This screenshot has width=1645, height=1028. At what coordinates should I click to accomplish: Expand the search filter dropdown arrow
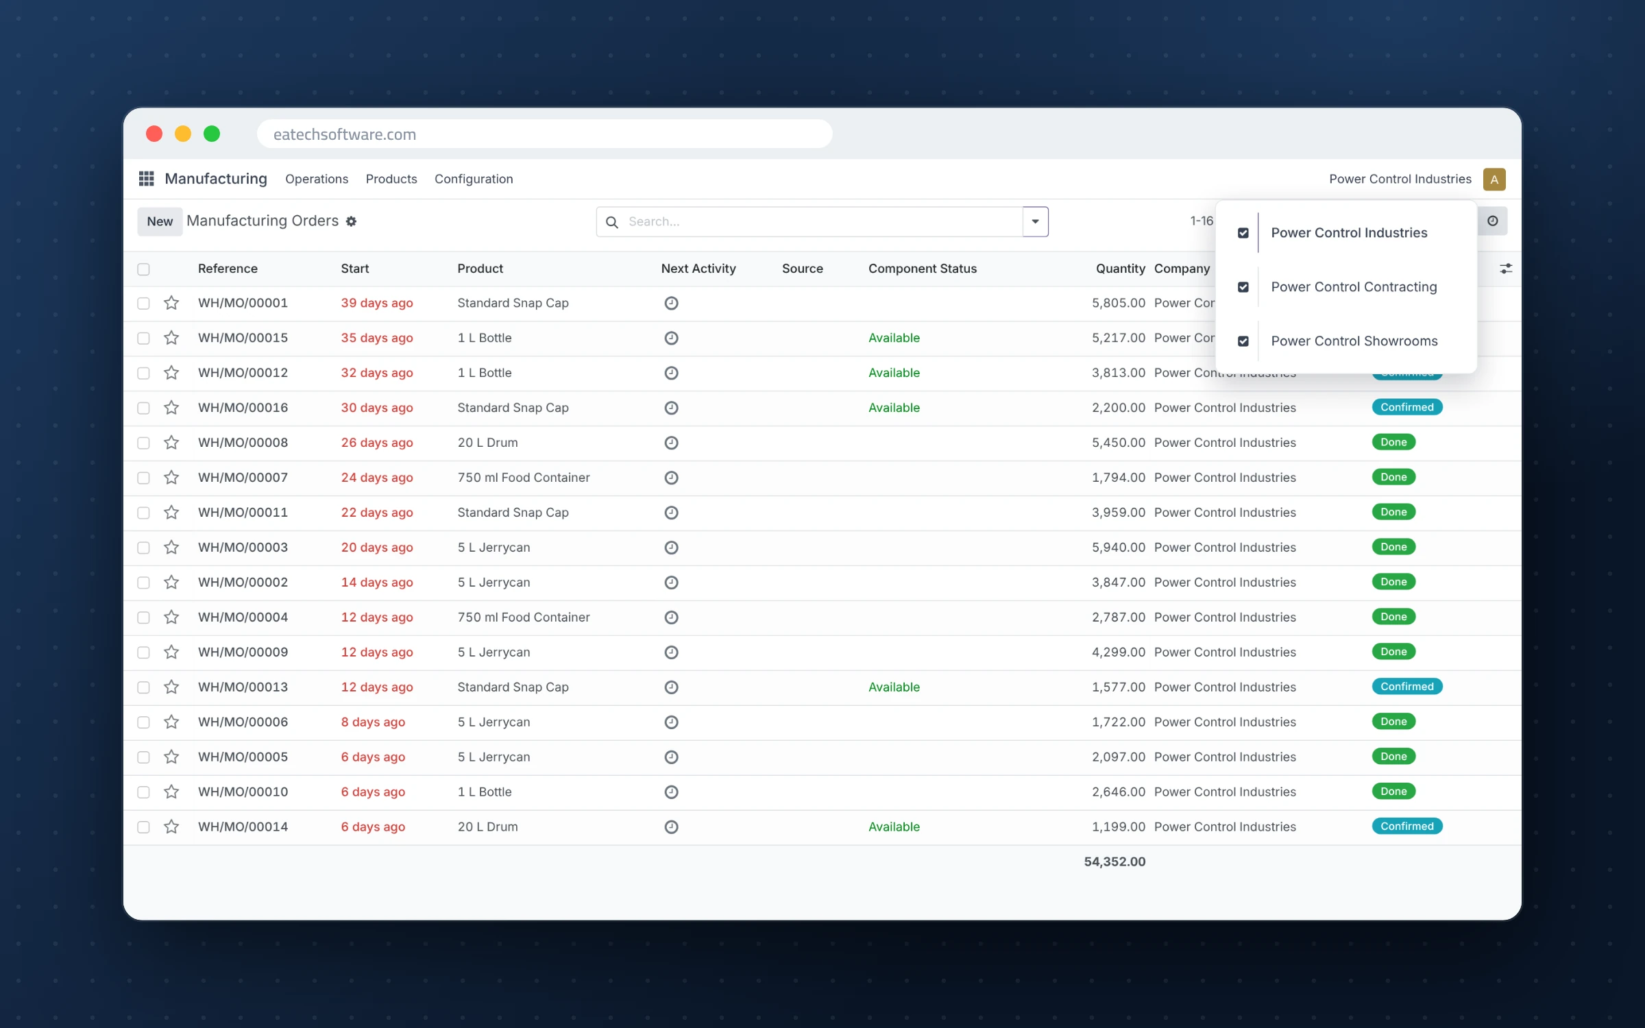coord(1036,222)
